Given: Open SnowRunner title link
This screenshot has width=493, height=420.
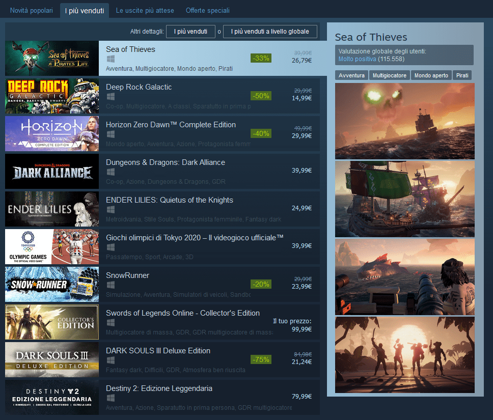Looking at the screenshot, I should tap(127, 275).
